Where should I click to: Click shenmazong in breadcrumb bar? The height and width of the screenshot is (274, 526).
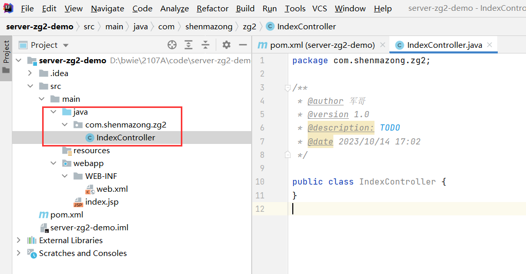(209, 27)
